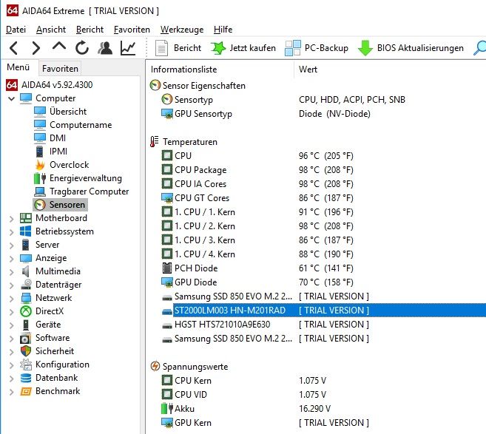
Task: Click the Forward navigation arrow
Action: [x=36, y=48]
